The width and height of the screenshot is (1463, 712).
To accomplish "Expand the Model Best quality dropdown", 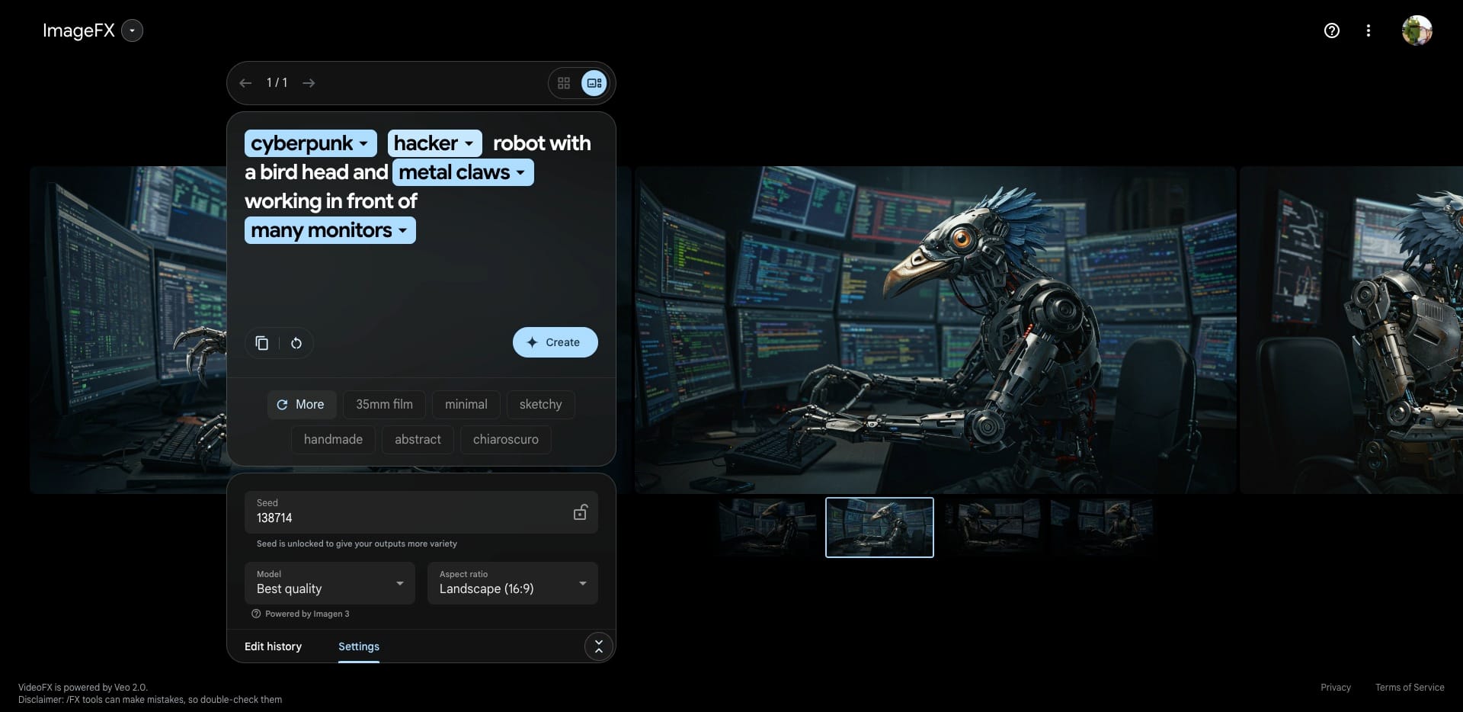I will tap(330, 583).
